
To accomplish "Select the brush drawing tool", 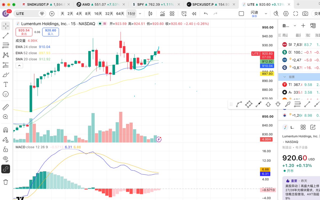I will pyautogui.click(x=6, y=75).
